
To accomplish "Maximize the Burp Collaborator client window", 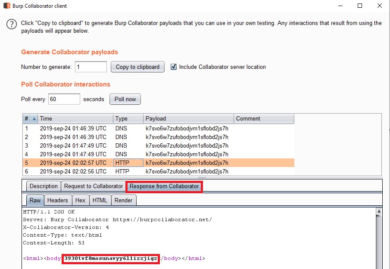I will [x=360, y=6].
